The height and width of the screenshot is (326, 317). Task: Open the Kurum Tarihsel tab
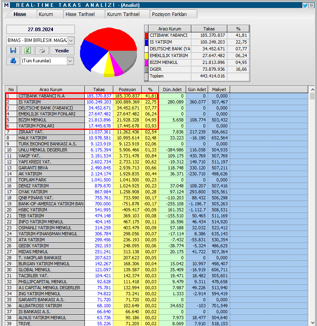123,14
